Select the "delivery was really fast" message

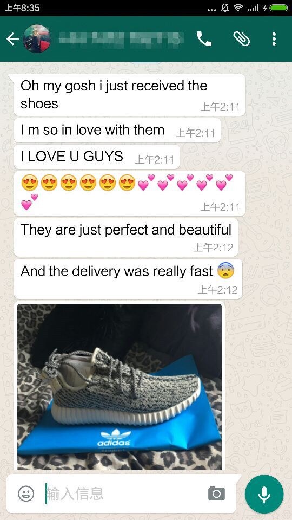click(x=128, y=279)
